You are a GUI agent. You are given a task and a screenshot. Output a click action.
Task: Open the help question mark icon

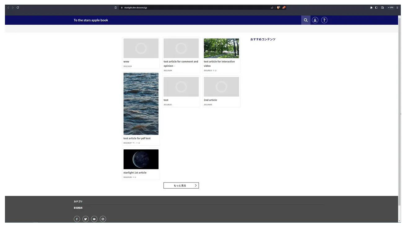pyautogui.click(x=324, y=20)
